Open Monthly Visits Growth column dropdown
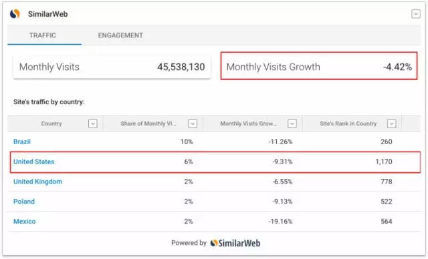The image size is (428, 259). click(292, 123)
